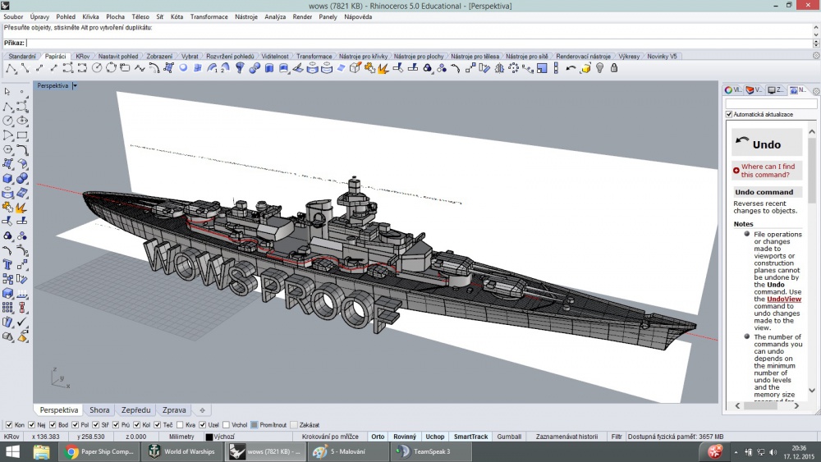Open the Perspektiva viewport dropdown arrow
Image resolution: width=821 pixels, height=462 pixels.
point(75,85)
